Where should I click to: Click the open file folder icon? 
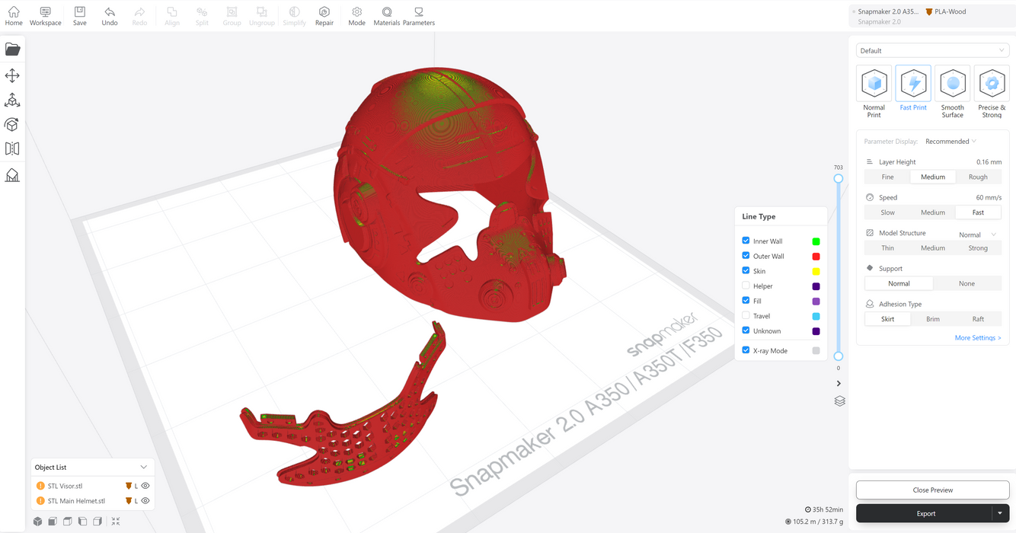12,49
